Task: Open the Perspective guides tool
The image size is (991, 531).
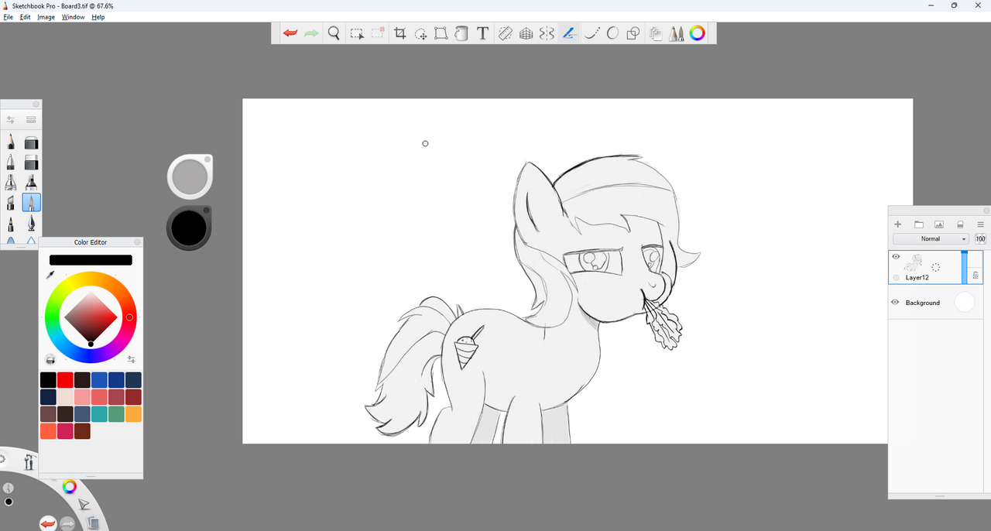Action: pos(526,33)
